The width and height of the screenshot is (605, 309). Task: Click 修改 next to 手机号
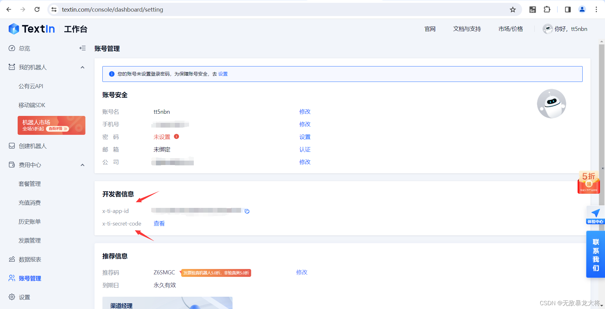pyautogui.click(x=305, y=124)
